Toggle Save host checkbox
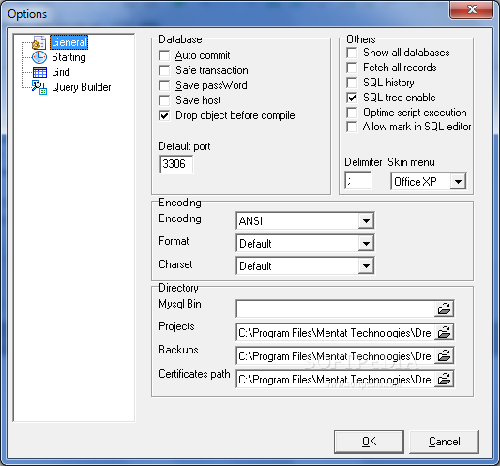Image resolution: width=500 pixels, height=466 pixels. [164, 100]
